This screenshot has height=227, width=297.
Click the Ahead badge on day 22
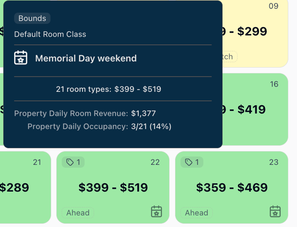click(78, 213)
